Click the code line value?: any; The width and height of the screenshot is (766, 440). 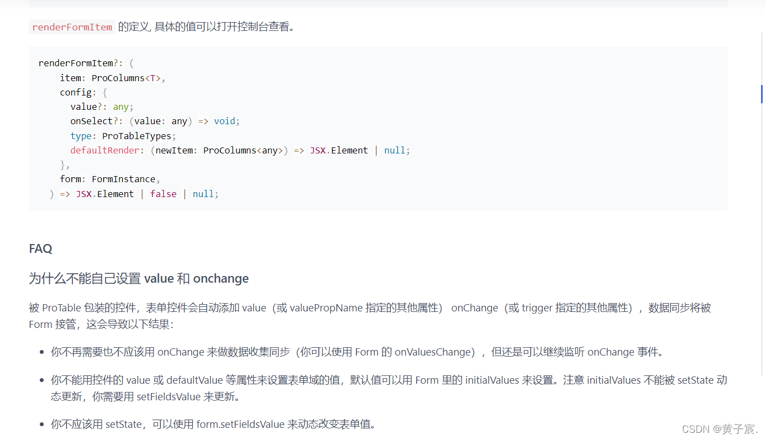[x=102, y=107]
